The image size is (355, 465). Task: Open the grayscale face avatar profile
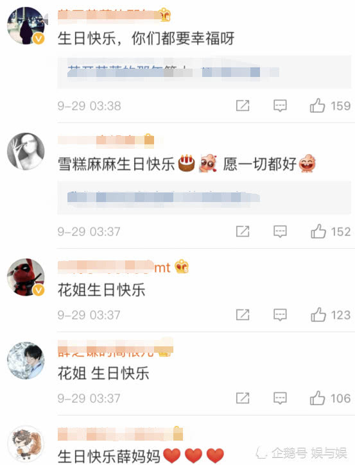click(x=26, y=151)
